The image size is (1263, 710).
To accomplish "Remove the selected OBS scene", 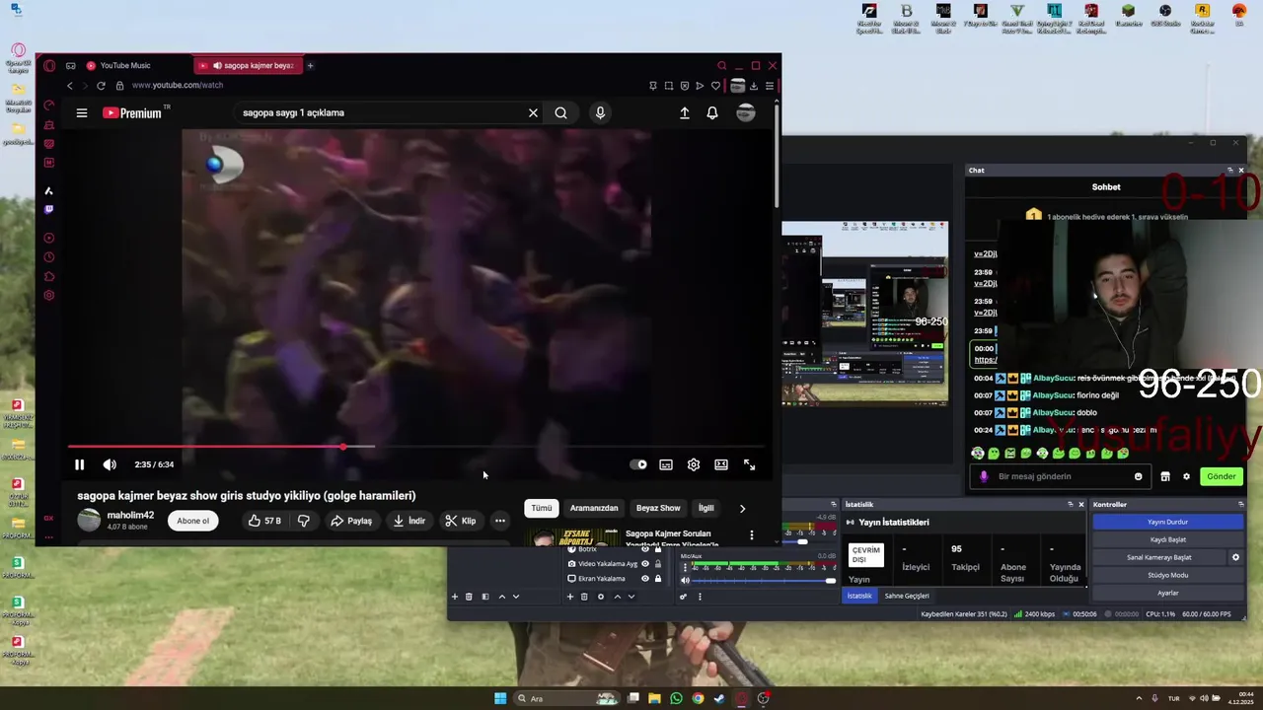I will pos(469,597).
